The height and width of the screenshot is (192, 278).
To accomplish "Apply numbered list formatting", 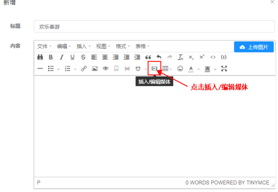I will tap(68, 69).
